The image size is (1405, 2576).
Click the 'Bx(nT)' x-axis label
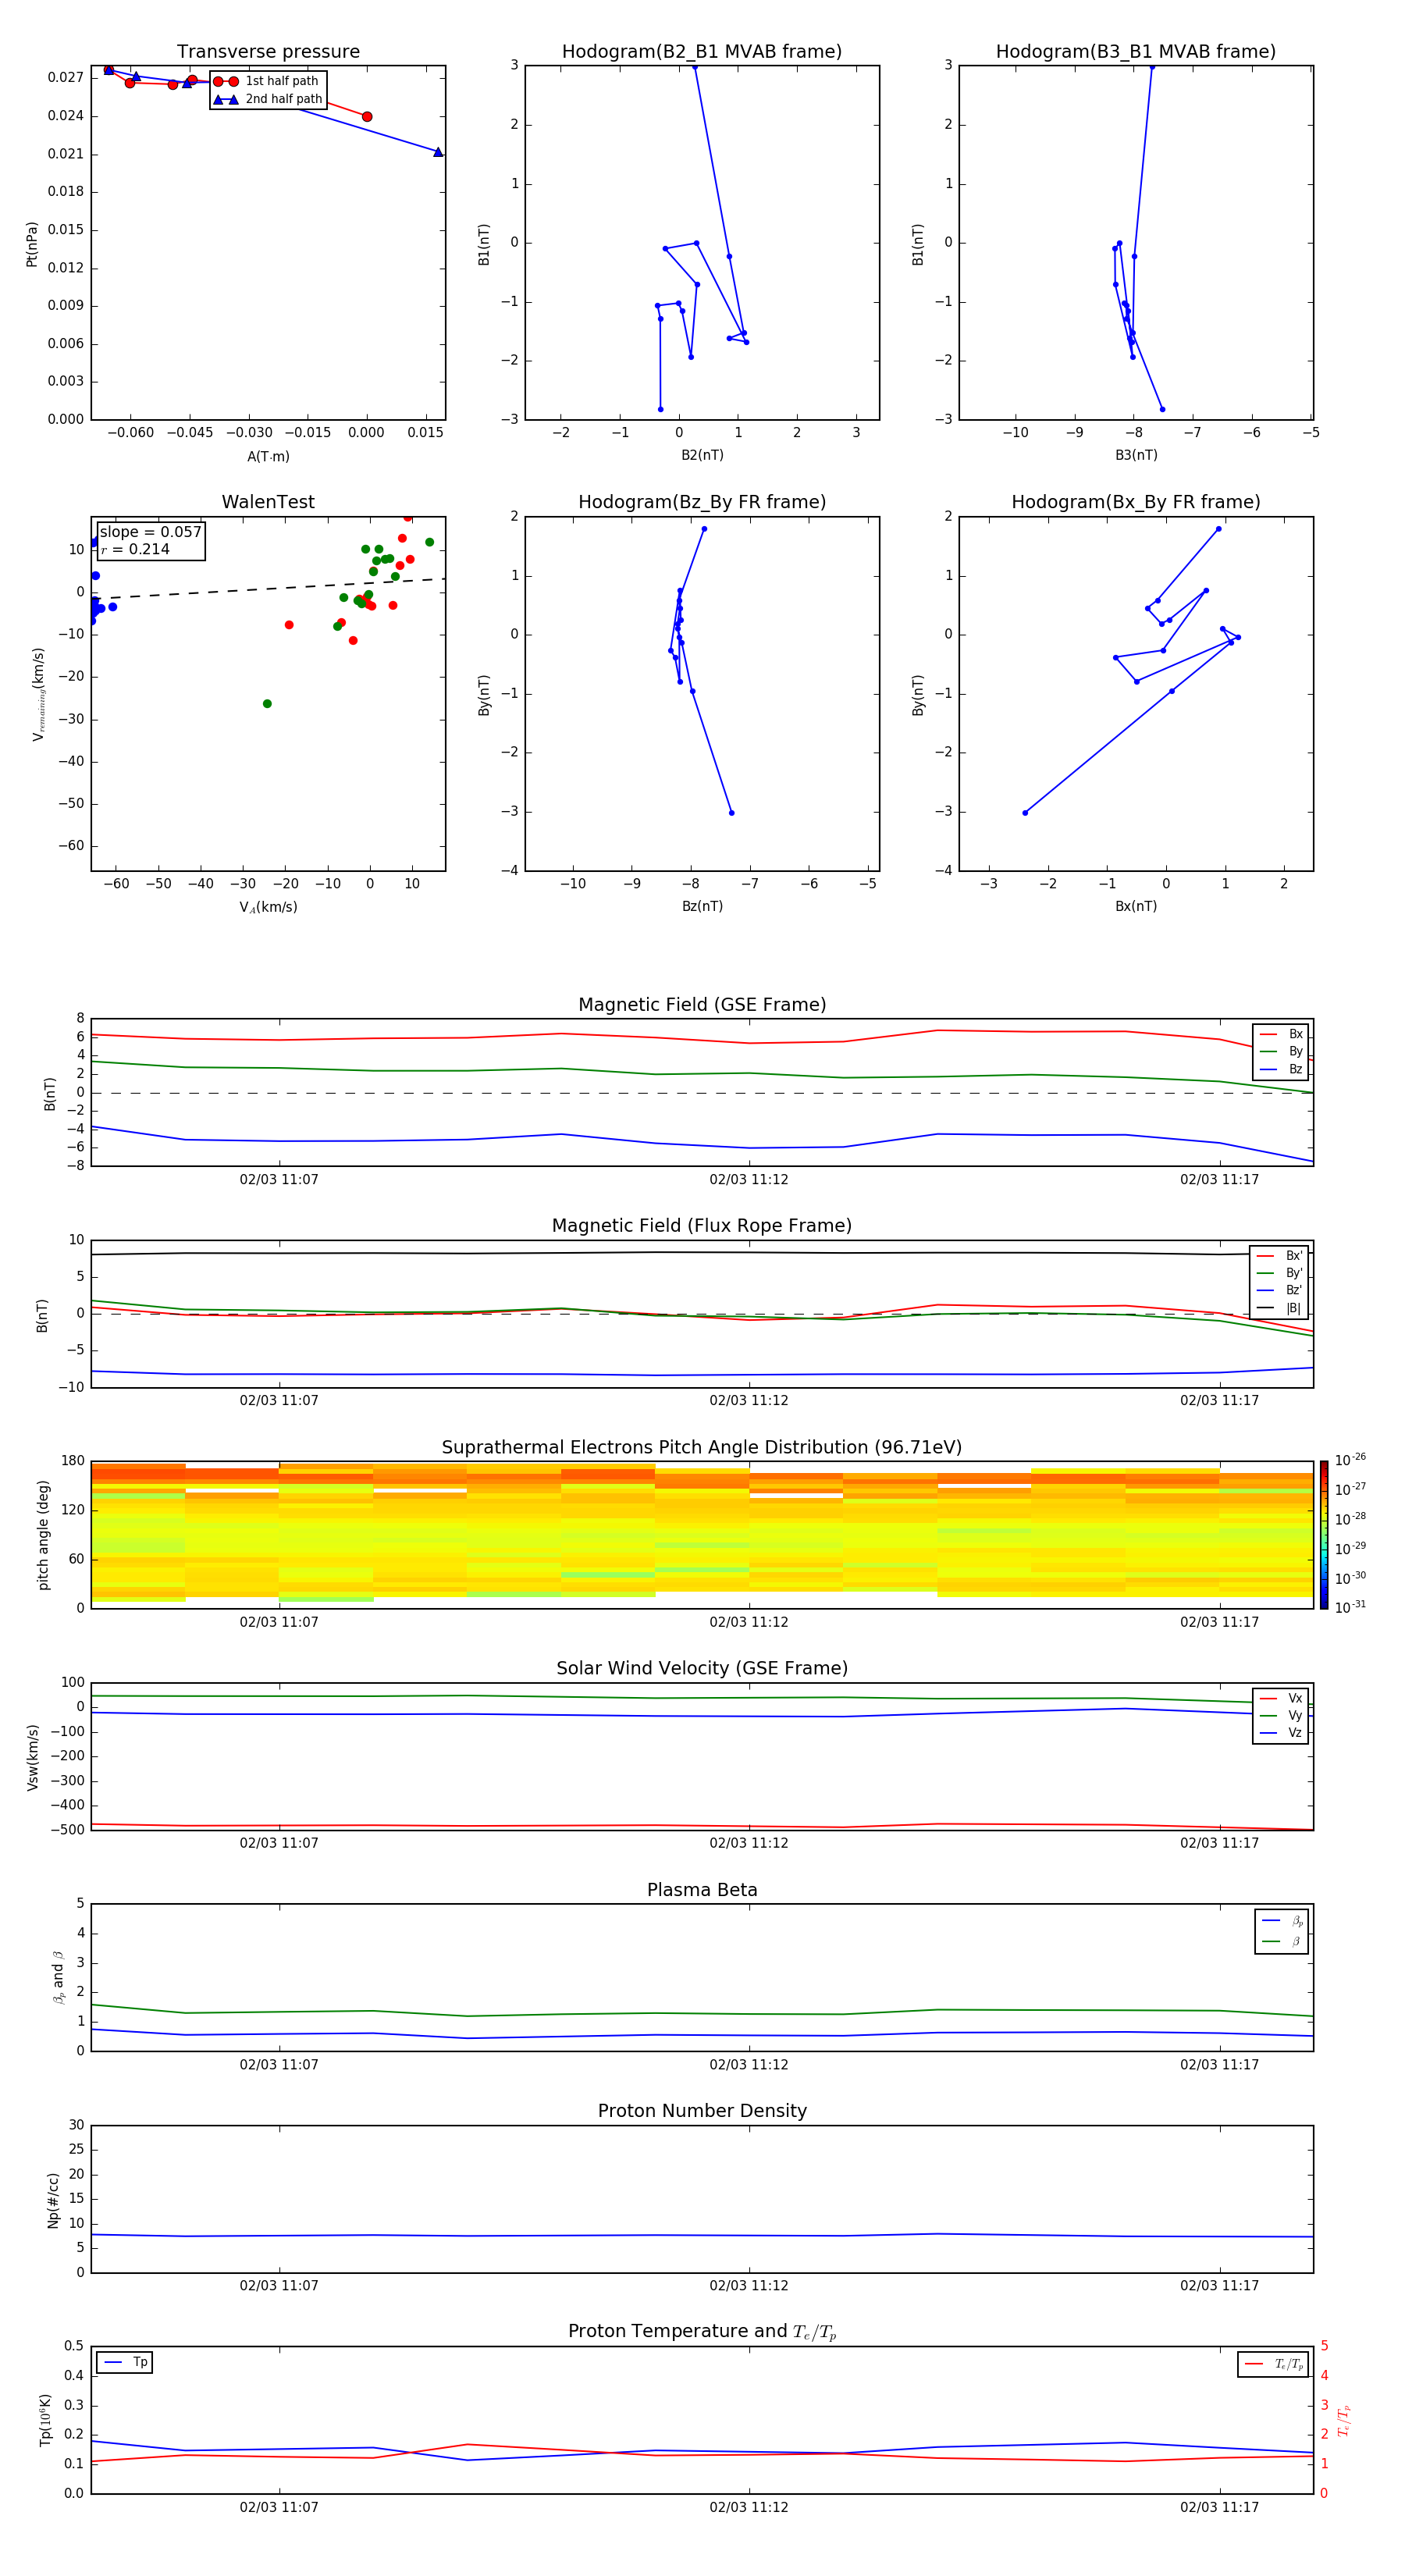(1136, 906)
